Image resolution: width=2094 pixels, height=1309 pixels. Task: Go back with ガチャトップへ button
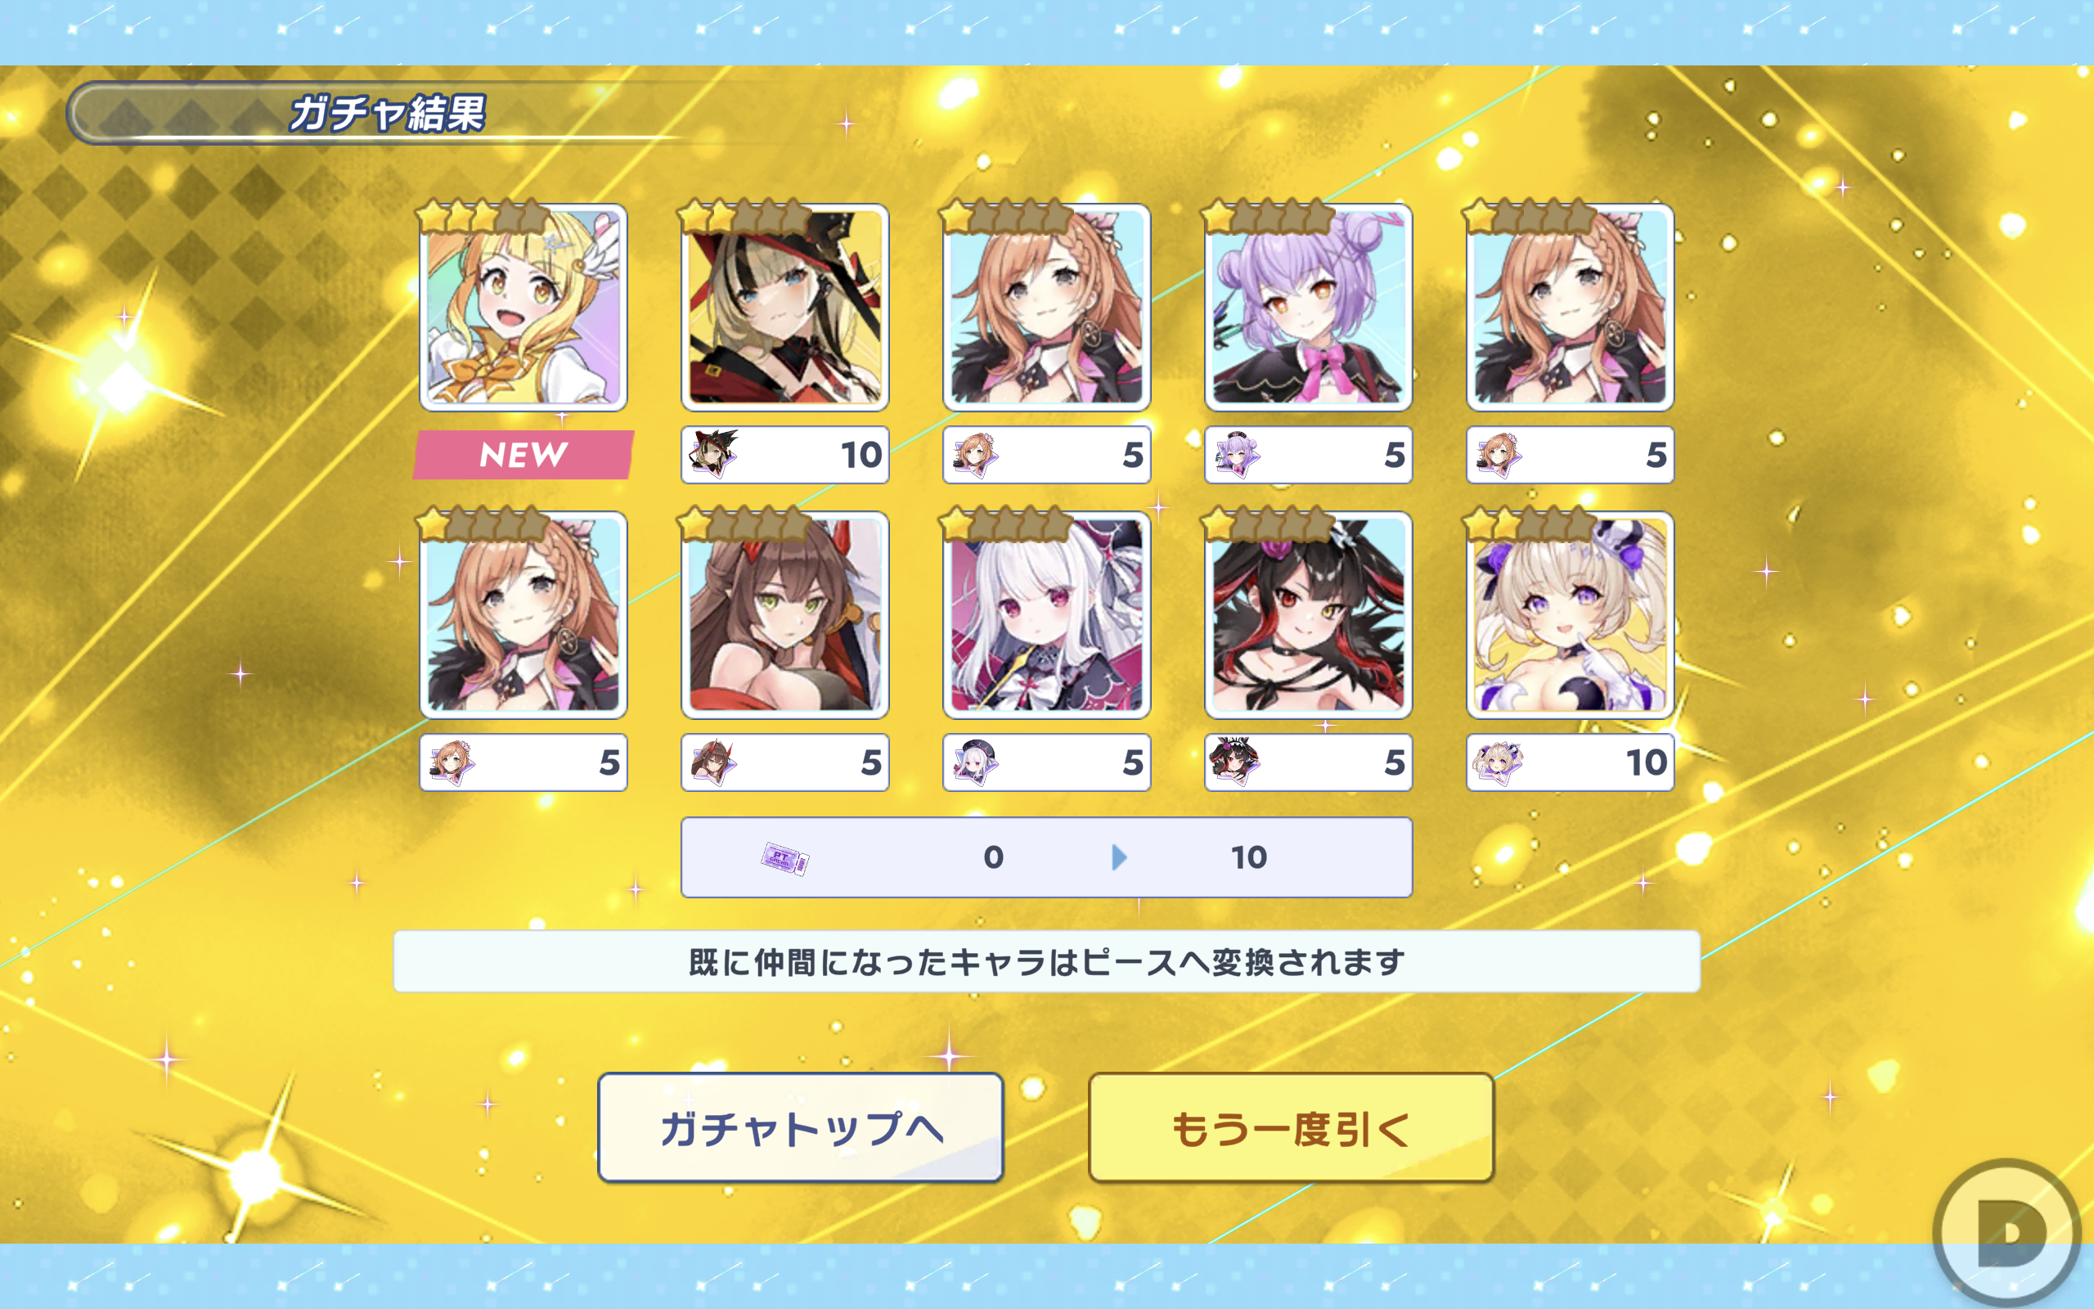[x=801, y=1127]
